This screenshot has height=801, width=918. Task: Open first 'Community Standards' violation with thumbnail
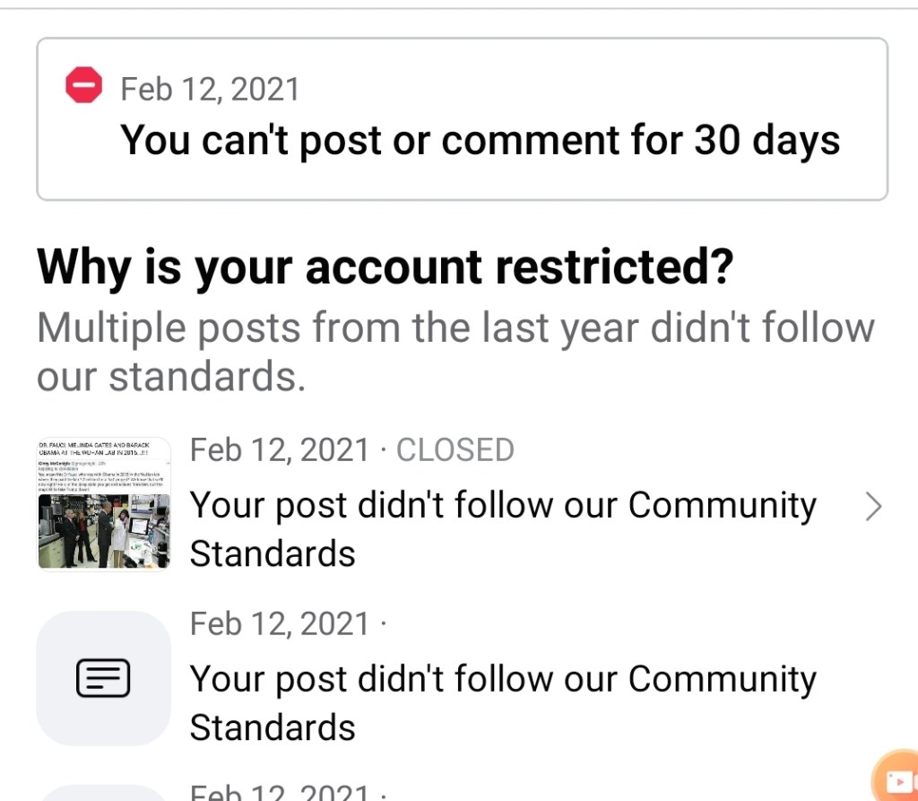[x=502, y=506]
